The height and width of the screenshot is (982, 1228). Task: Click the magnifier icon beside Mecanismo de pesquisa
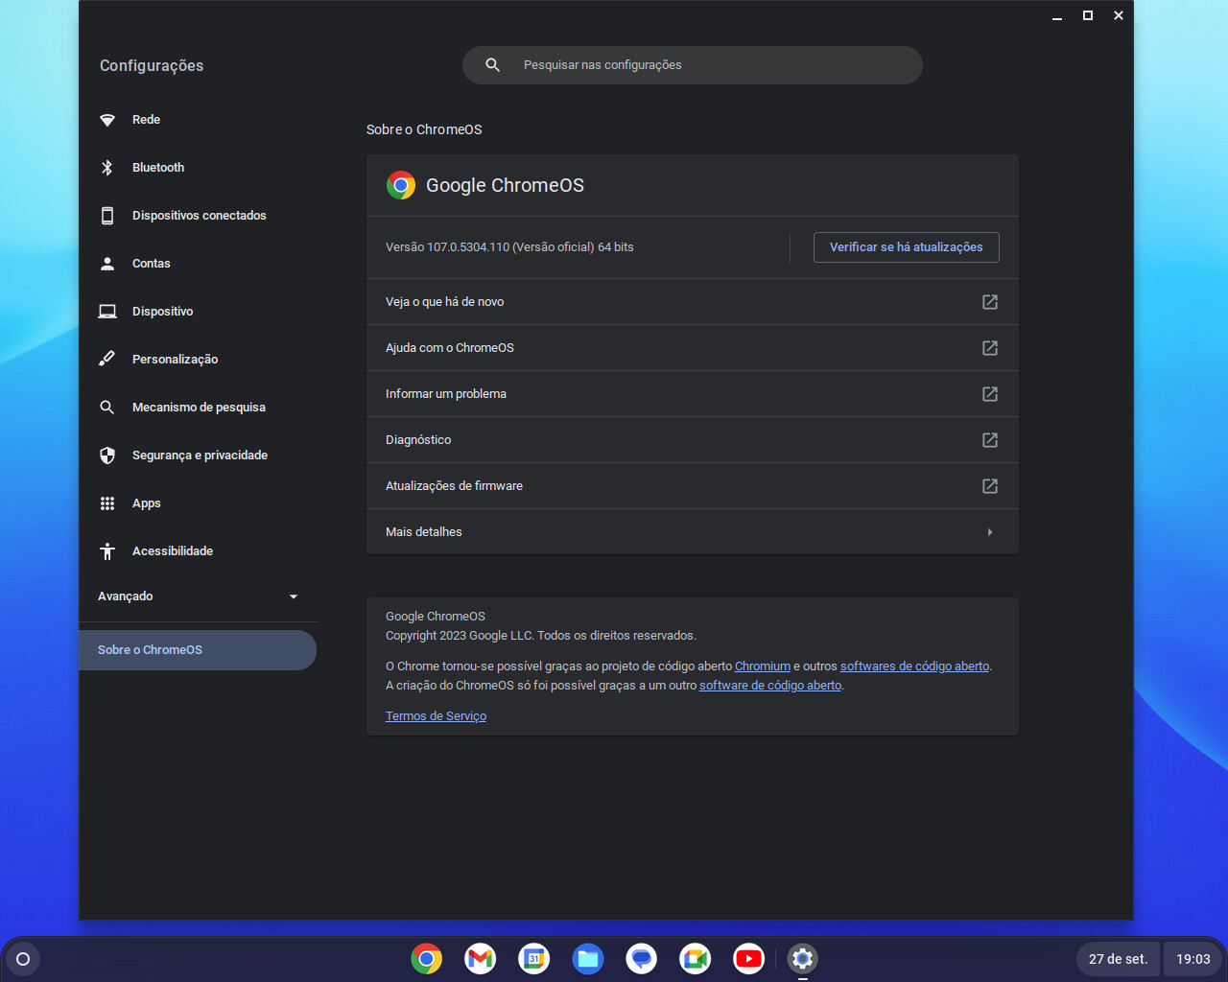coord(107,408)
